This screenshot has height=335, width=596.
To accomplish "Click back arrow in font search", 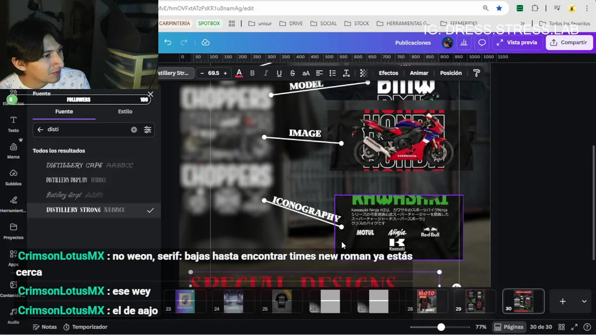I will tap(40, 129).
